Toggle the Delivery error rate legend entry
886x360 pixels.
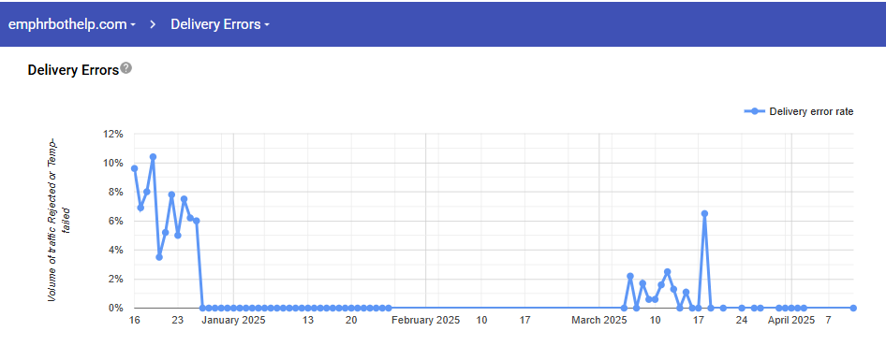[799, 111]
